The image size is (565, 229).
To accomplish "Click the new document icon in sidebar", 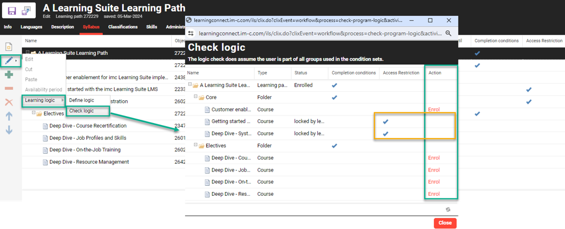I will pyautogui.click(x=9, y=47).
